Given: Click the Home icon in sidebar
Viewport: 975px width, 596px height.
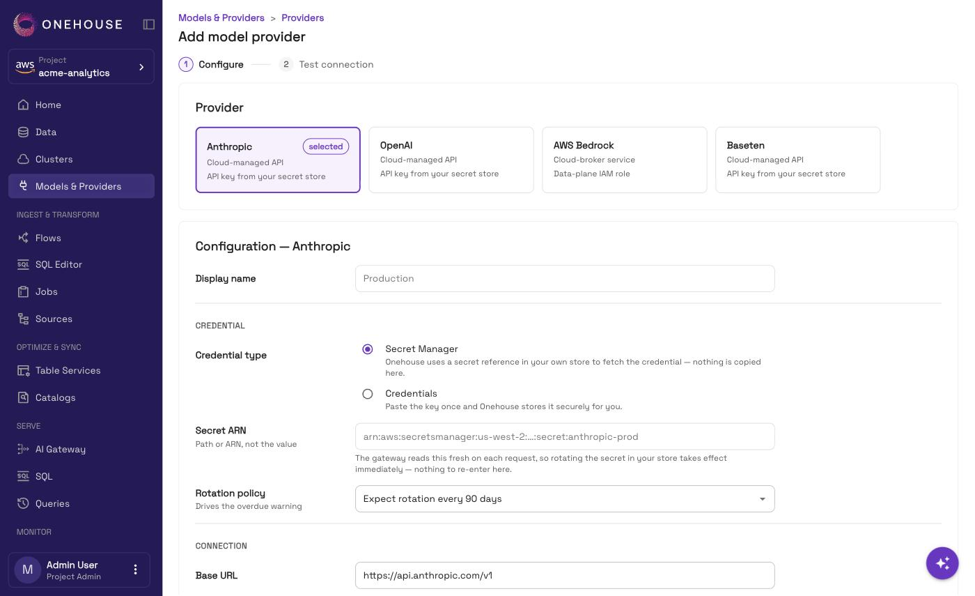Looking at the screenshot, I should [23, 105].
